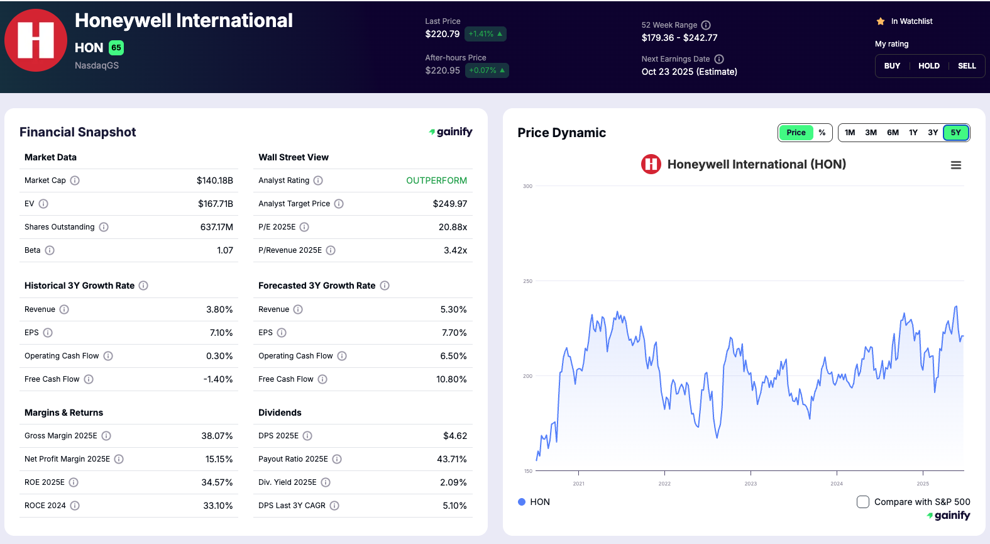This screenshot has width=990, height=544.
Task: Open info icon next to Next Earnings Date
Action: [719, 59]
